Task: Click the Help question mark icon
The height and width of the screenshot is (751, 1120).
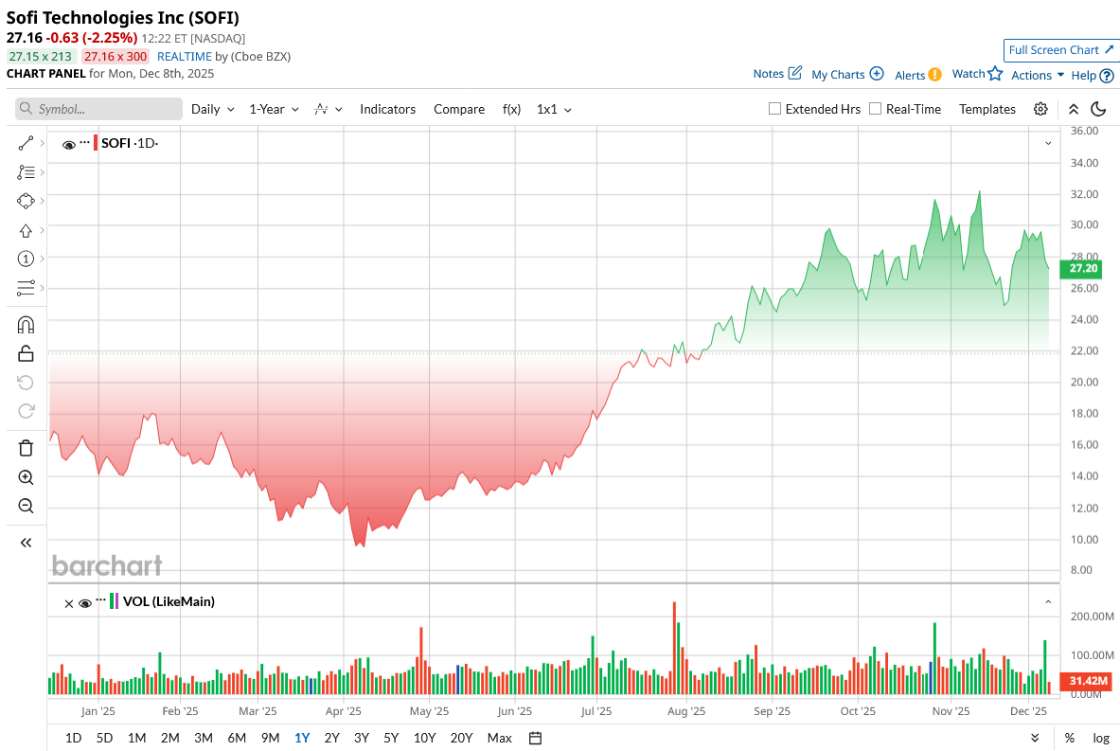Action: 1107,76
